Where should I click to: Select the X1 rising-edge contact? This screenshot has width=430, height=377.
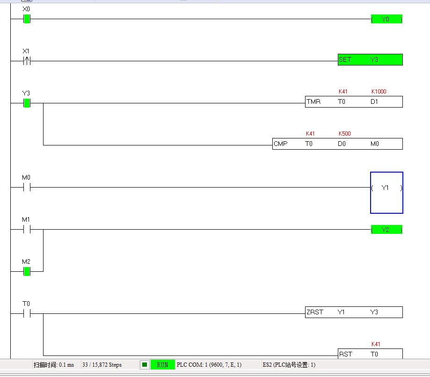point(27,61)
